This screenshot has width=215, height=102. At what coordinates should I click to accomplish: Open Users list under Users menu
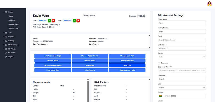point(11,16)
